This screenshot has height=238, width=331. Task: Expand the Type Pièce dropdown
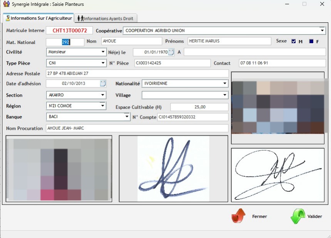click(103, 63)
